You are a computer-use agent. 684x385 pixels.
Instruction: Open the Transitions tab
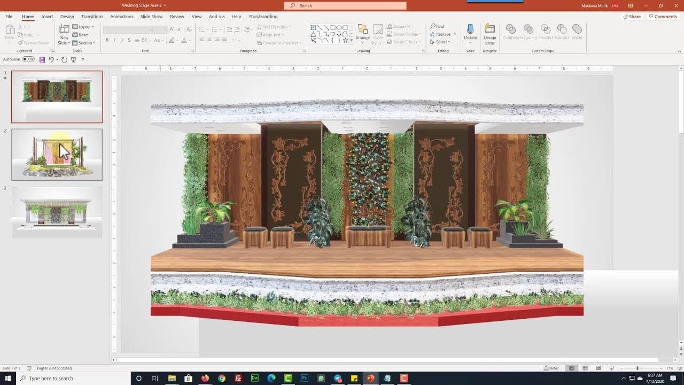point(92,17)
